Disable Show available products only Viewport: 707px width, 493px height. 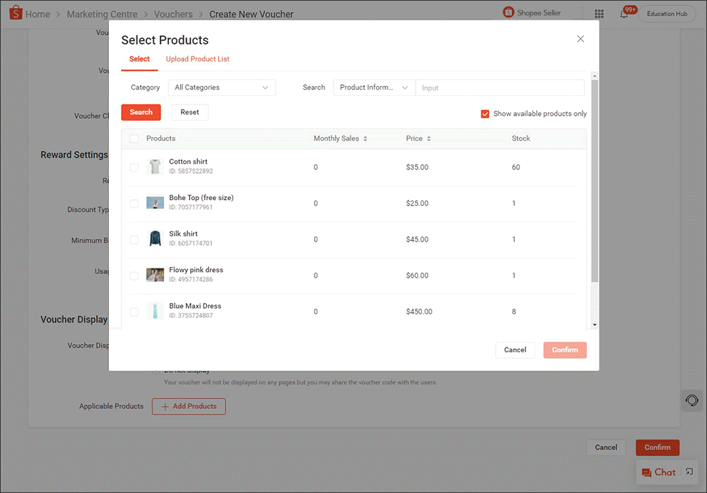point(484,114)
